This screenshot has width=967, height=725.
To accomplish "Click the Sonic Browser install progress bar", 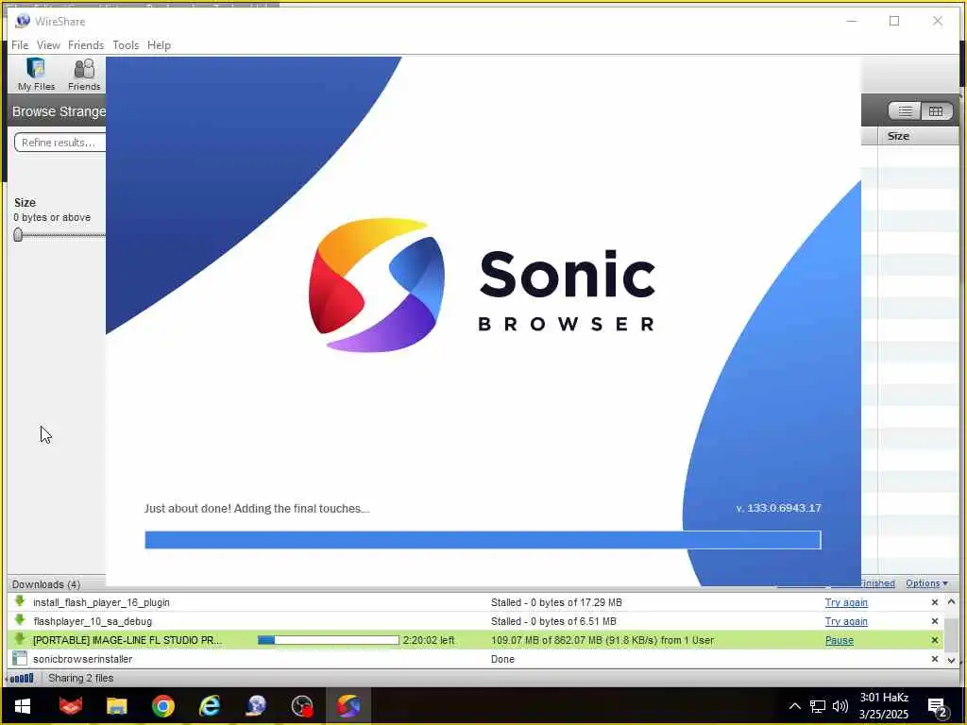I will [x=483, y=539].
